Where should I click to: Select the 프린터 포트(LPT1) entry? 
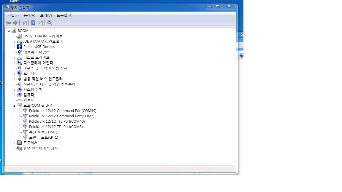pyautogui.click(x=44, y=137)
